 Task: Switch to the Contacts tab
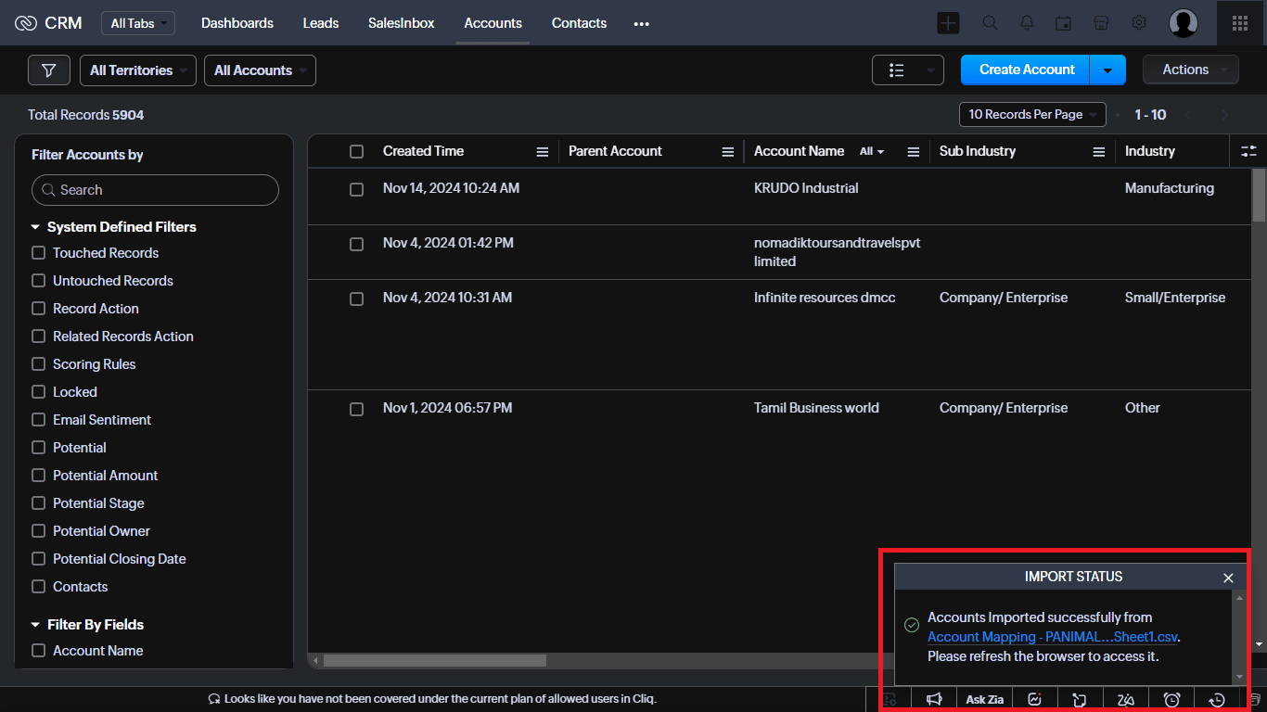click(579, 23)
